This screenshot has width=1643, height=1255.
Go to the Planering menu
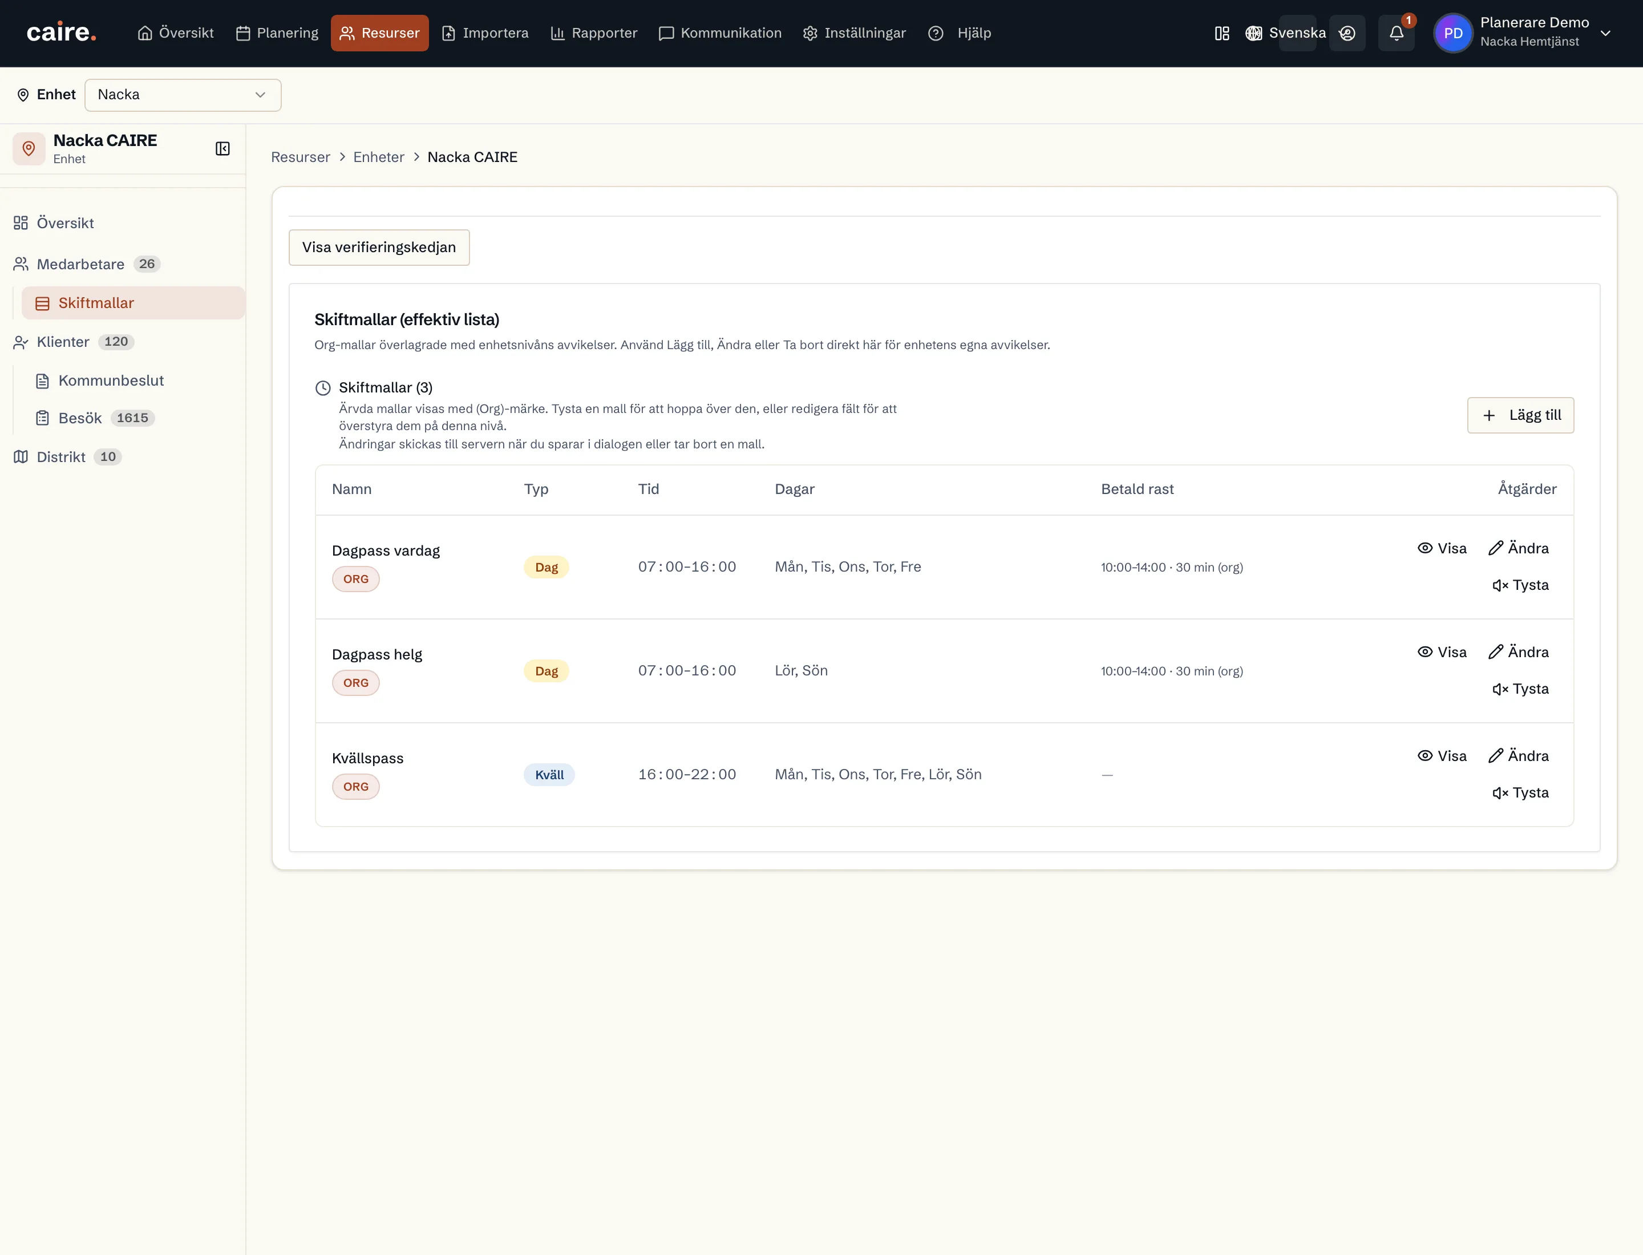tap(277, 33)
